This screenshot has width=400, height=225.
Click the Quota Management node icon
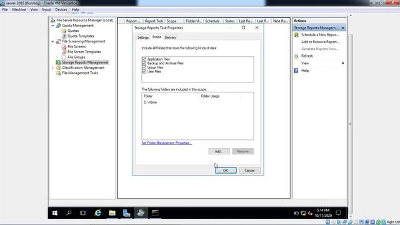tap(58, 26)
